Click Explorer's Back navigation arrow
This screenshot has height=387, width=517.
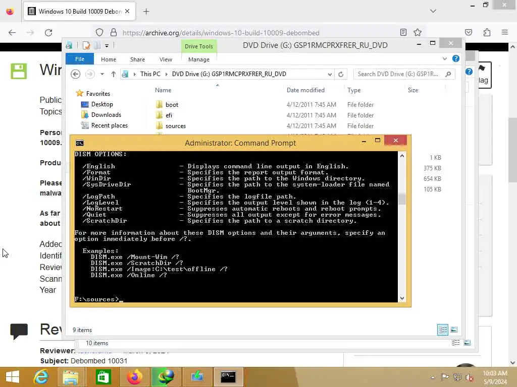76,74
